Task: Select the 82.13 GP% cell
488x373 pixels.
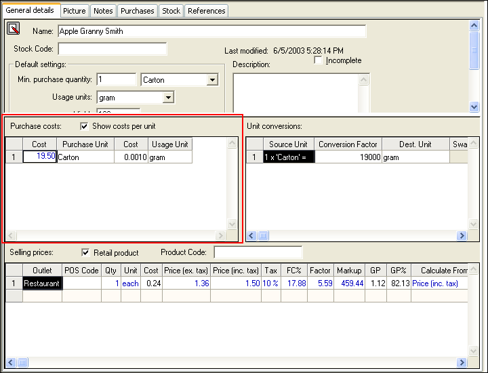Action: (x=399, y=283)
